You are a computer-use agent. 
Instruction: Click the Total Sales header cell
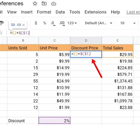pos(118,48)
